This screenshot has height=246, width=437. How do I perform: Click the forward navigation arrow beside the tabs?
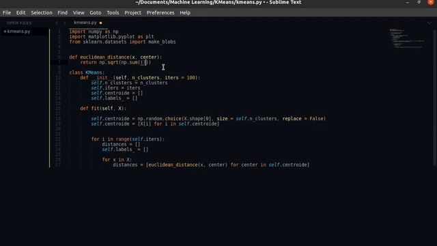click(x=64, y=23)
